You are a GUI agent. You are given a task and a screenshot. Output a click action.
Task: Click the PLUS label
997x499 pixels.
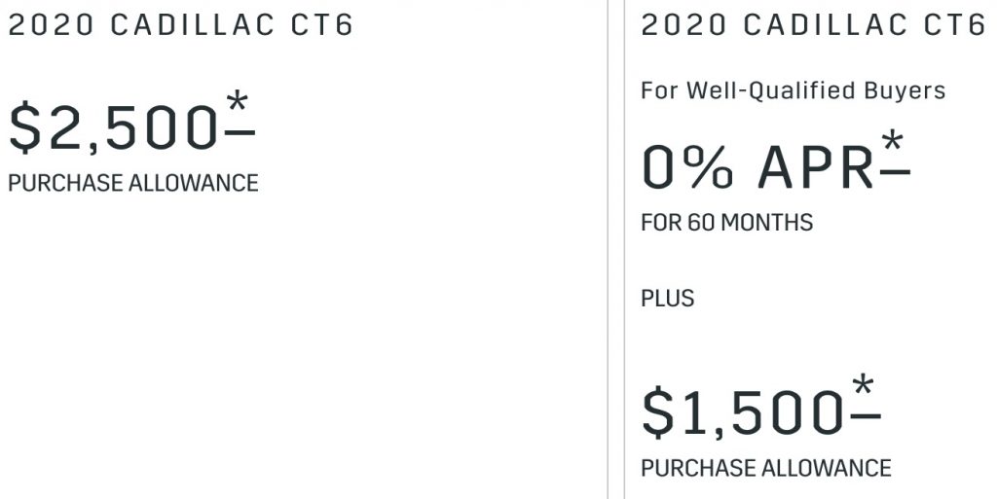pyautogui.click(x=668, y=298)
